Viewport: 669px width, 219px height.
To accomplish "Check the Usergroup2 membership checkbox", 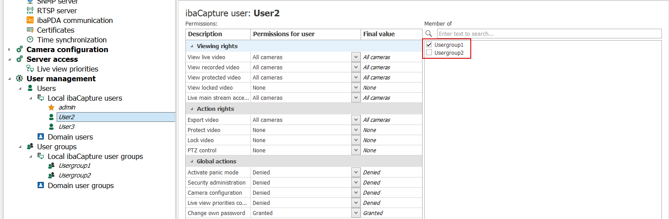I will (x=429, y=53).
